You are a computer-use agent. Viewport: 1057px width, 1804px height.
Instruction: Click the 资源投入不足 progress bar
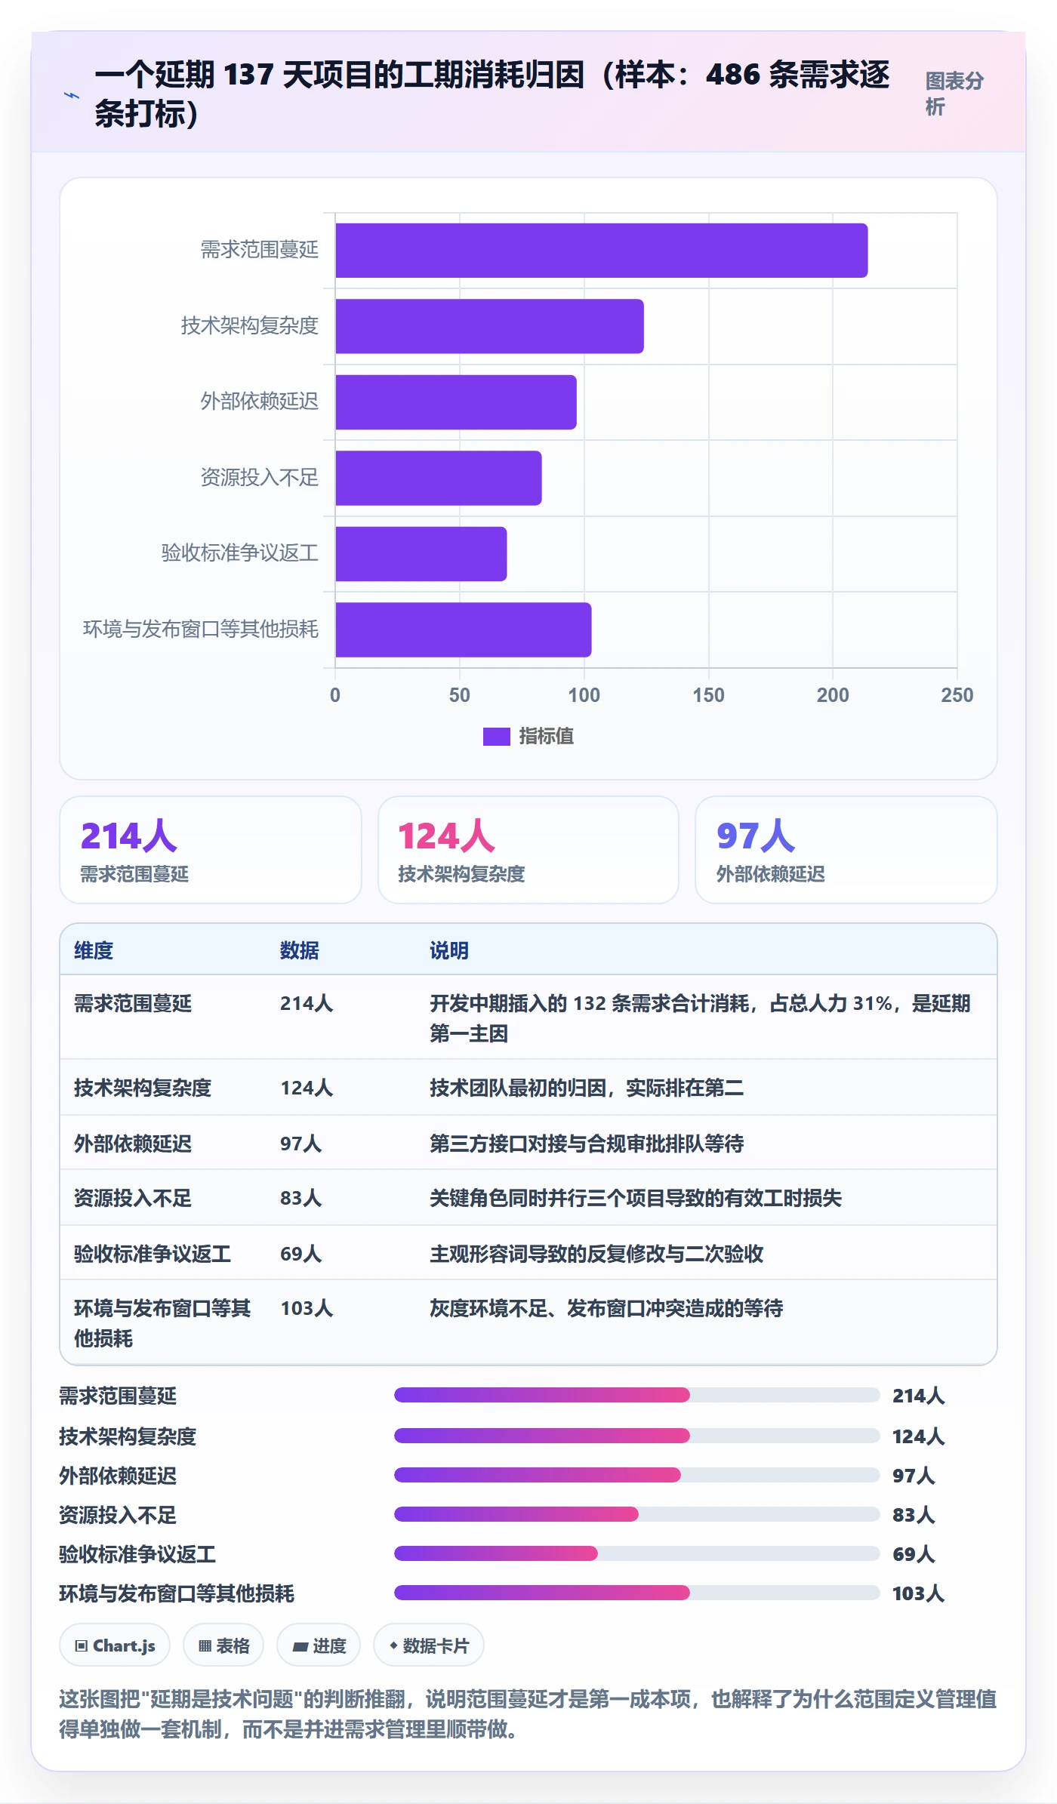point(636,1513)
